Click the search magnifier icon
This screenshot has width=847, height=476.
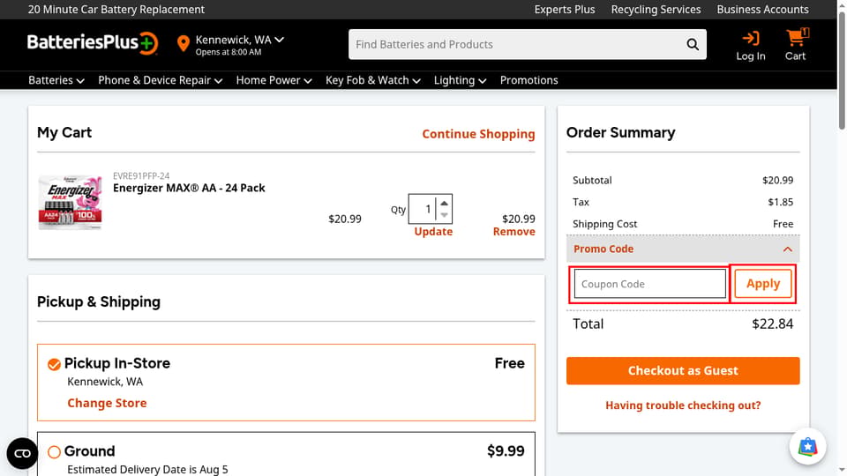pos(693,44)
